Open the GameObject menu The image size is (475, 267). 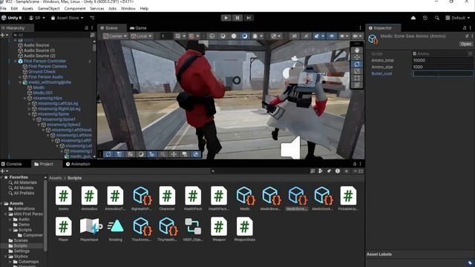pos(48,8)
